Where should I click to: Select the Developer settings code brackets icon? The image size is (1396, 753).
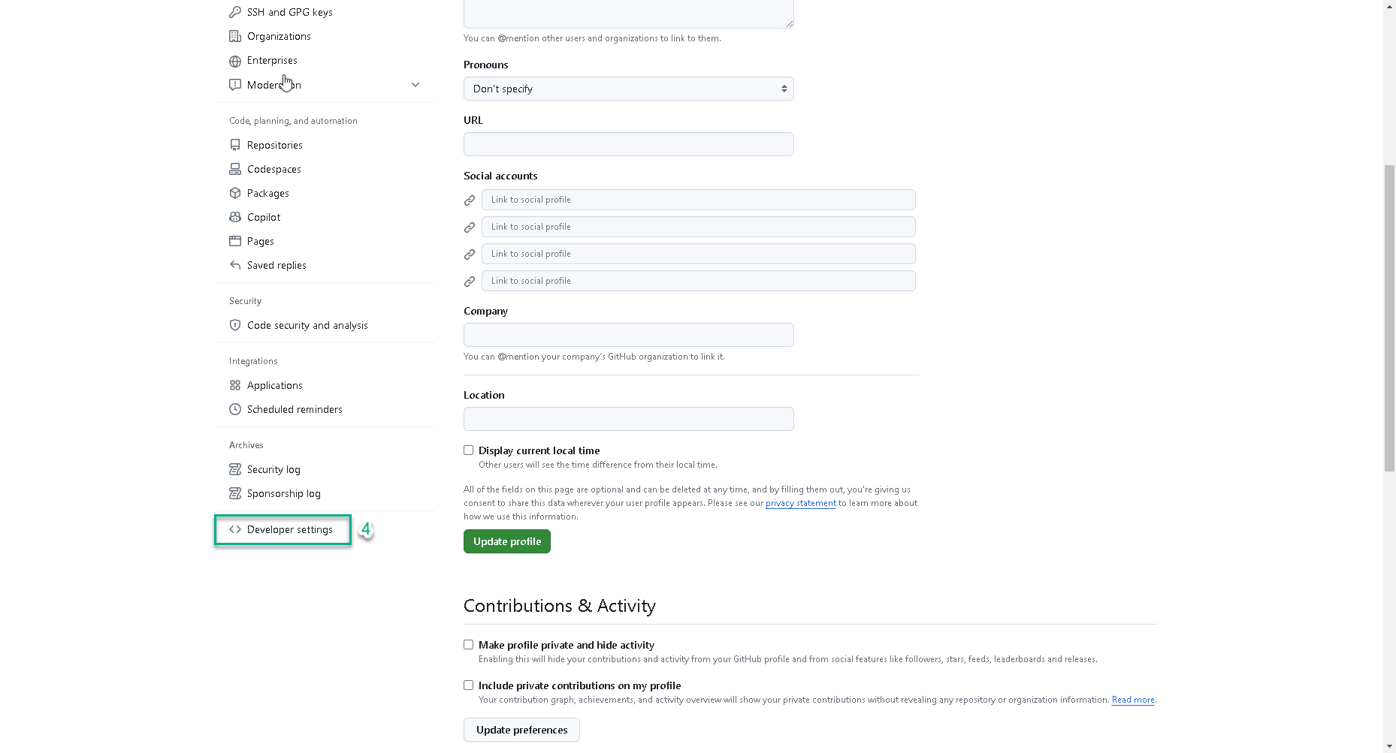pos(235,529)
